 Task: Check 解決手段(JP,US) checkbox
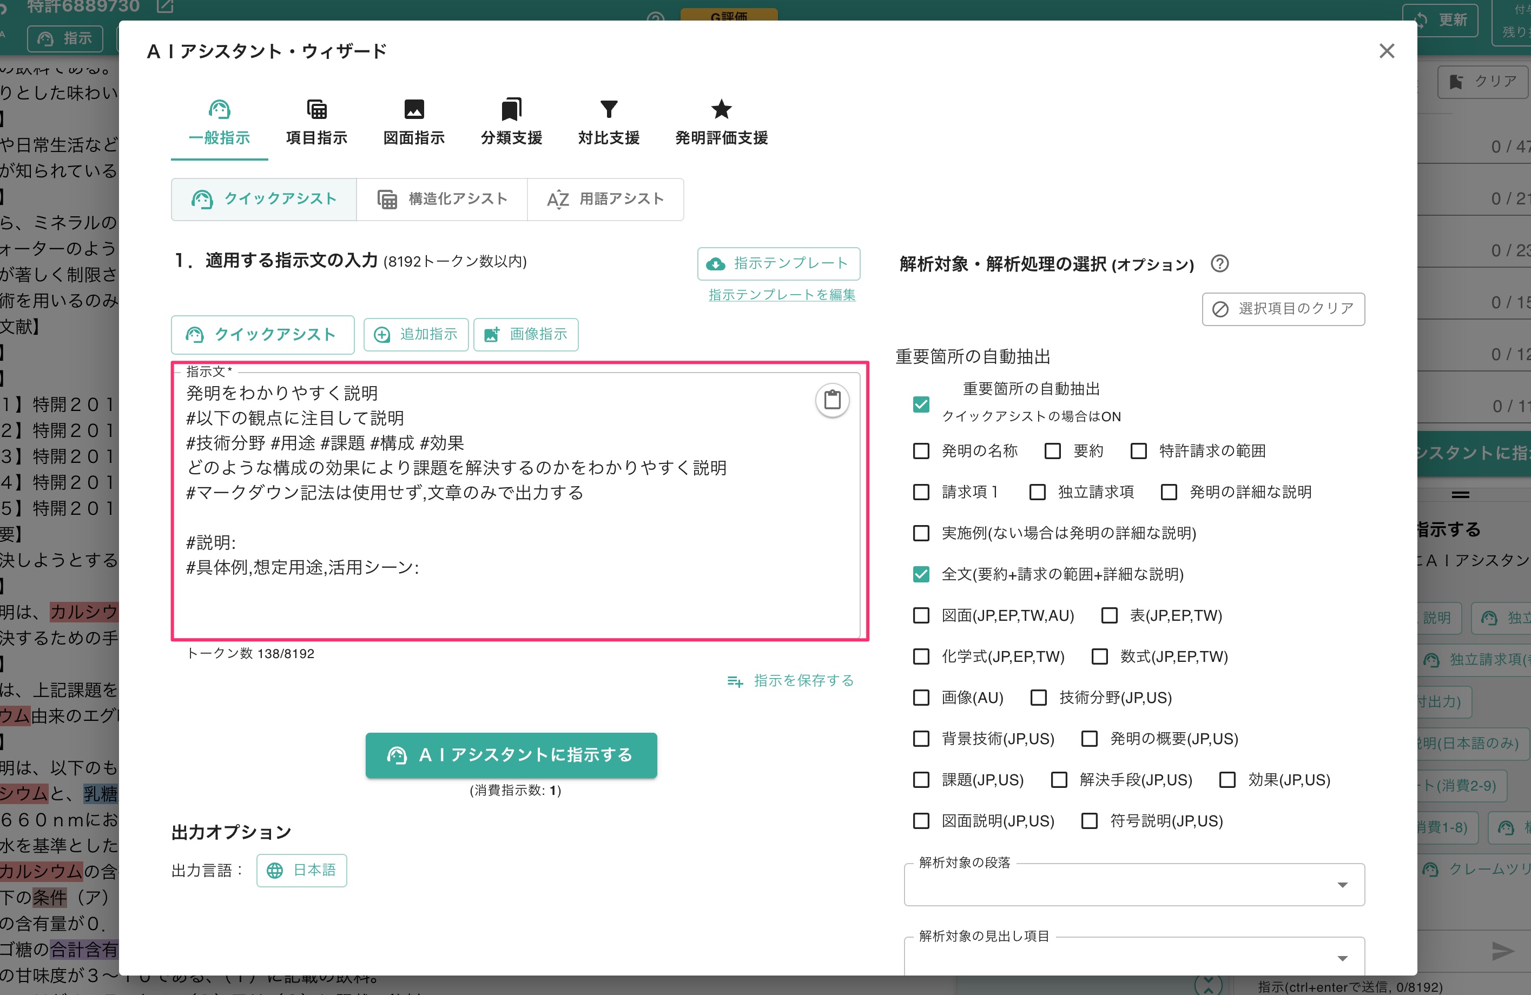[x=1059, y=780]
